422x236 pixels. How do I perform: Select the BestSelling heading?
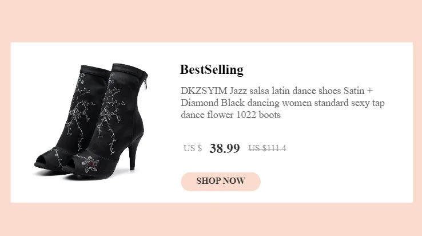(212, 70)
